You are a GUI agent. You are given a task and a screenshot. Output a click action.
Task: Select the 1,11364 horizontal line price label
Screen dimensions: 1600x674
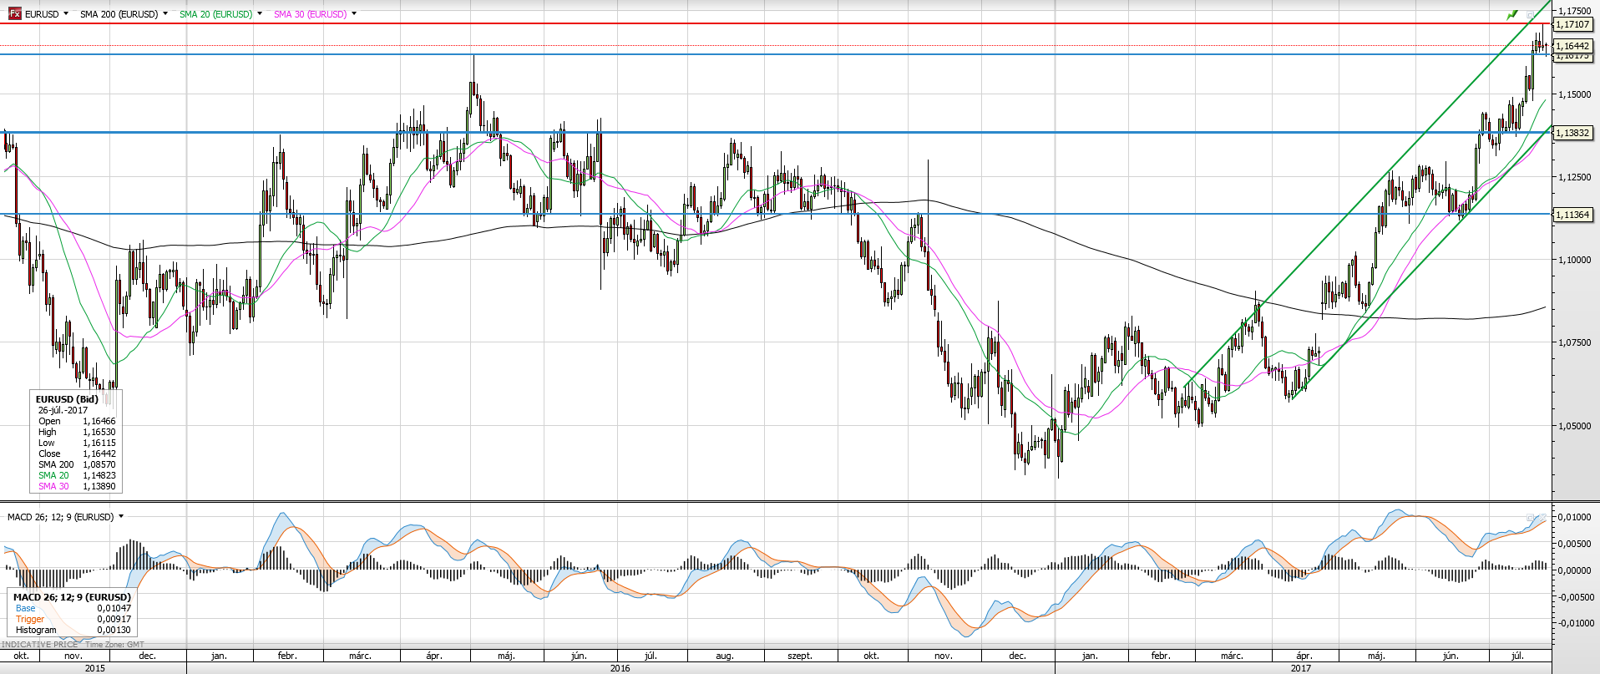1572,215
